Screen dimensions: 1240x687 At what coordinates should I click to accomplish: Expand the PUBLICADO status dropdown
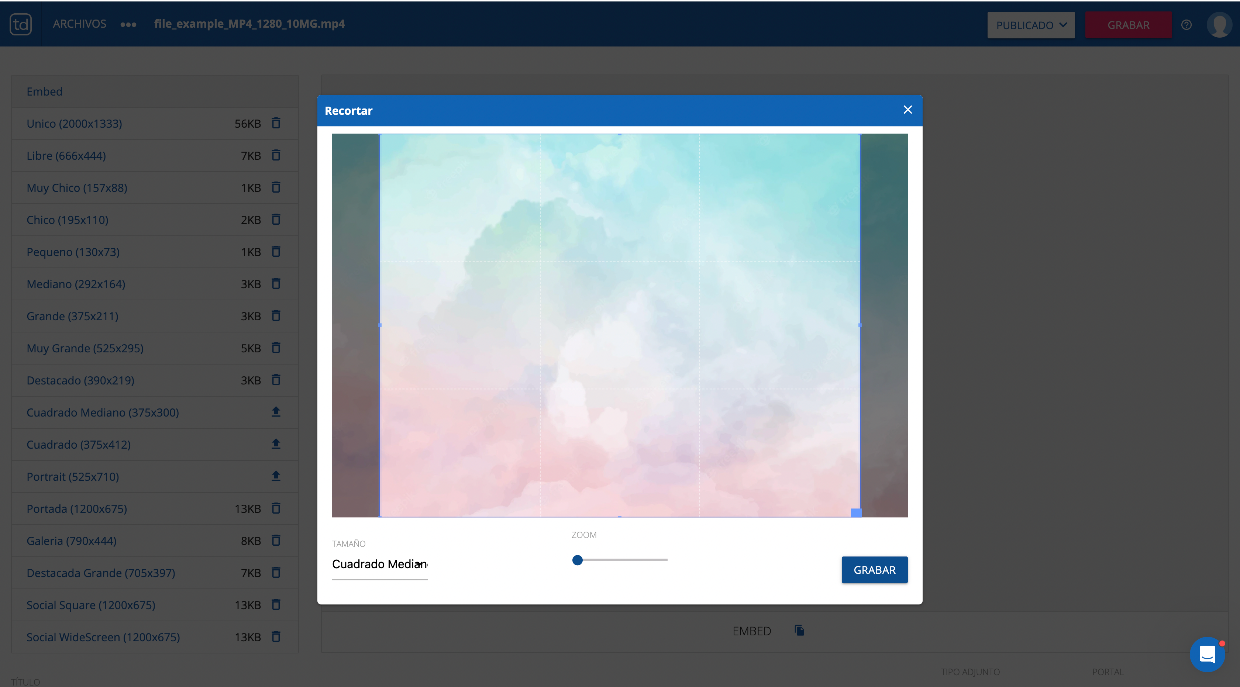pyautogui.click(x=1031, y=25)
